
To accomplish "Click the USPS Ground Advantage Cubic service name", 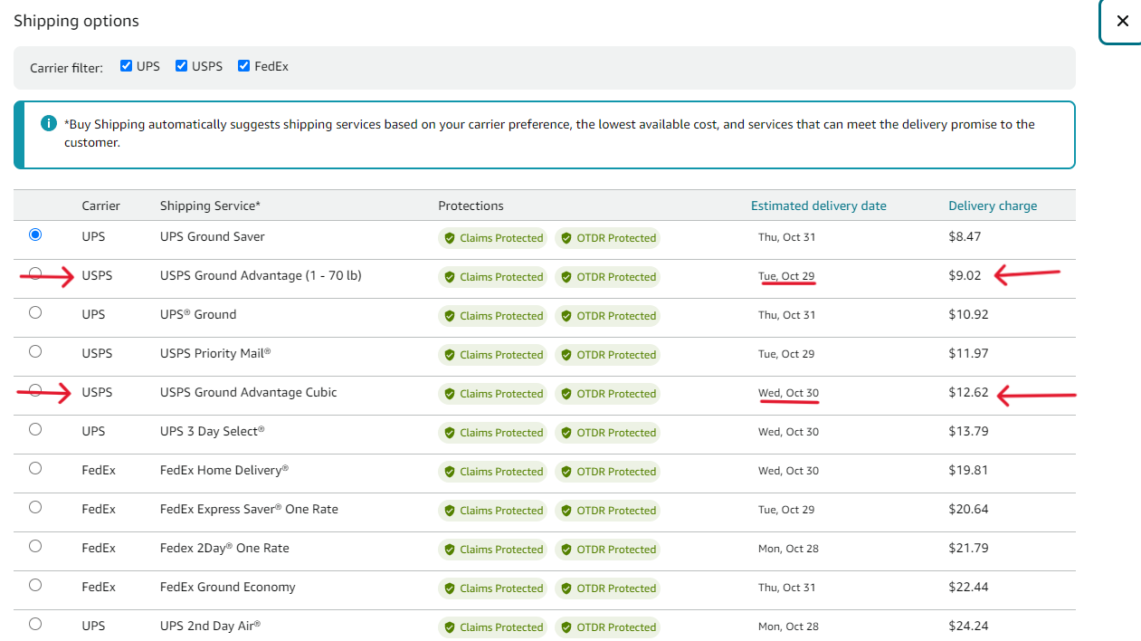I will tap(248, 392).
